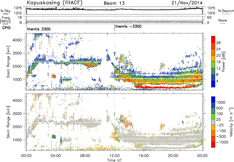Click the '28' Power colorbar tick label
Screen dimensions: 234x162
(218, 43)
